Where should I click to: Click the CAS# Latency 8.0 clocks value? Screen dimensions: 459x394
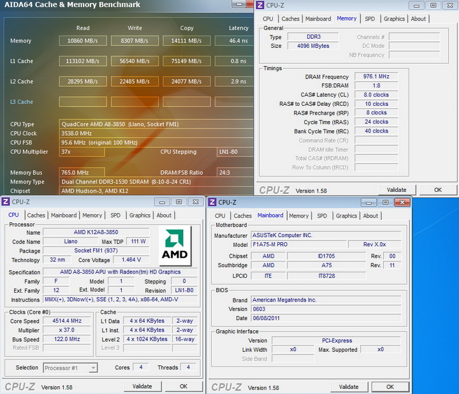click(376, 95)
